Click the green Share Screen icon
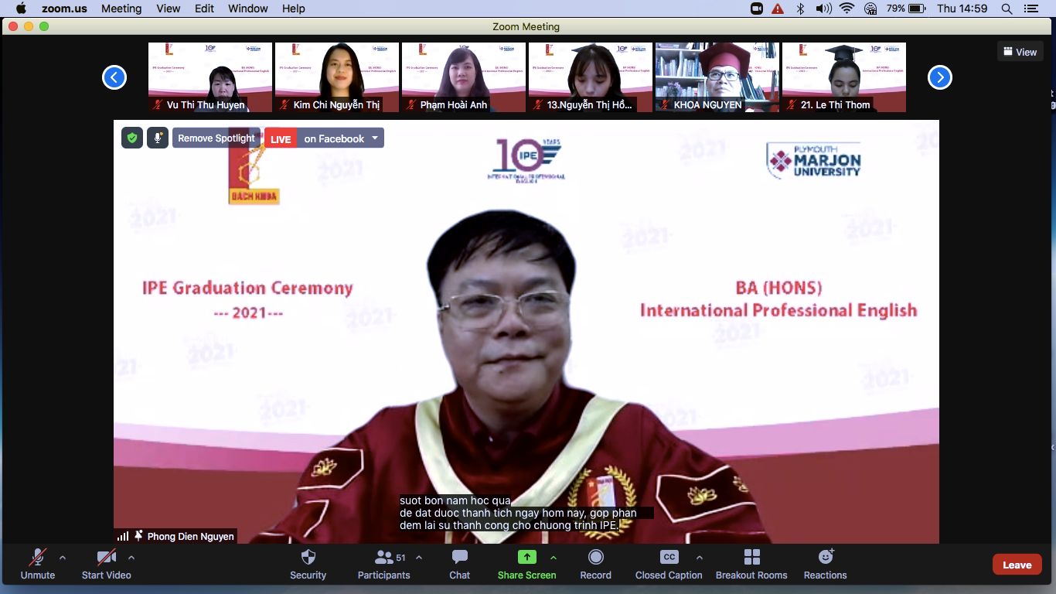The height and width of the screenshot is (594, 1056). pos(526,558)
